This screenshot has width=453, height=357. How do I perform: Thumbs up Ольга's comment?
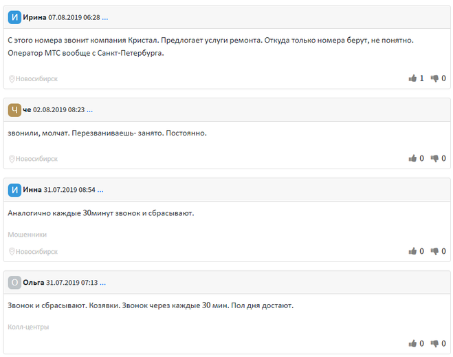[x=412, y=343]
